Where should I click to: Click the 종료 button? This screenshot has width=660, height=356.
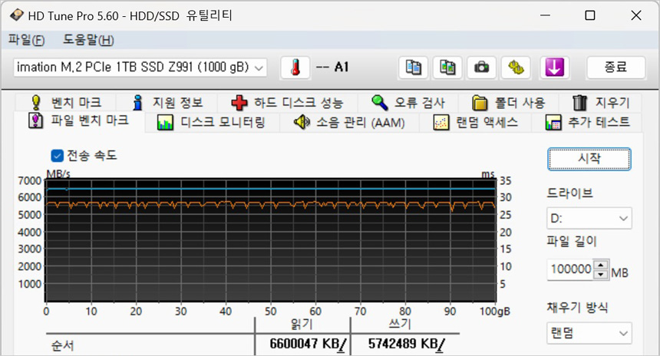[615, 68]
